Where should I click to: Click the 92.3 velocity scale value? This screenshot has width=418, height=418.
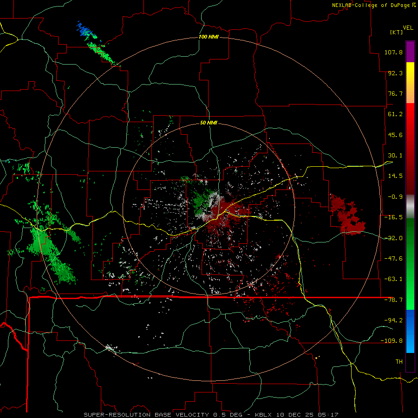tap(395, 73)
